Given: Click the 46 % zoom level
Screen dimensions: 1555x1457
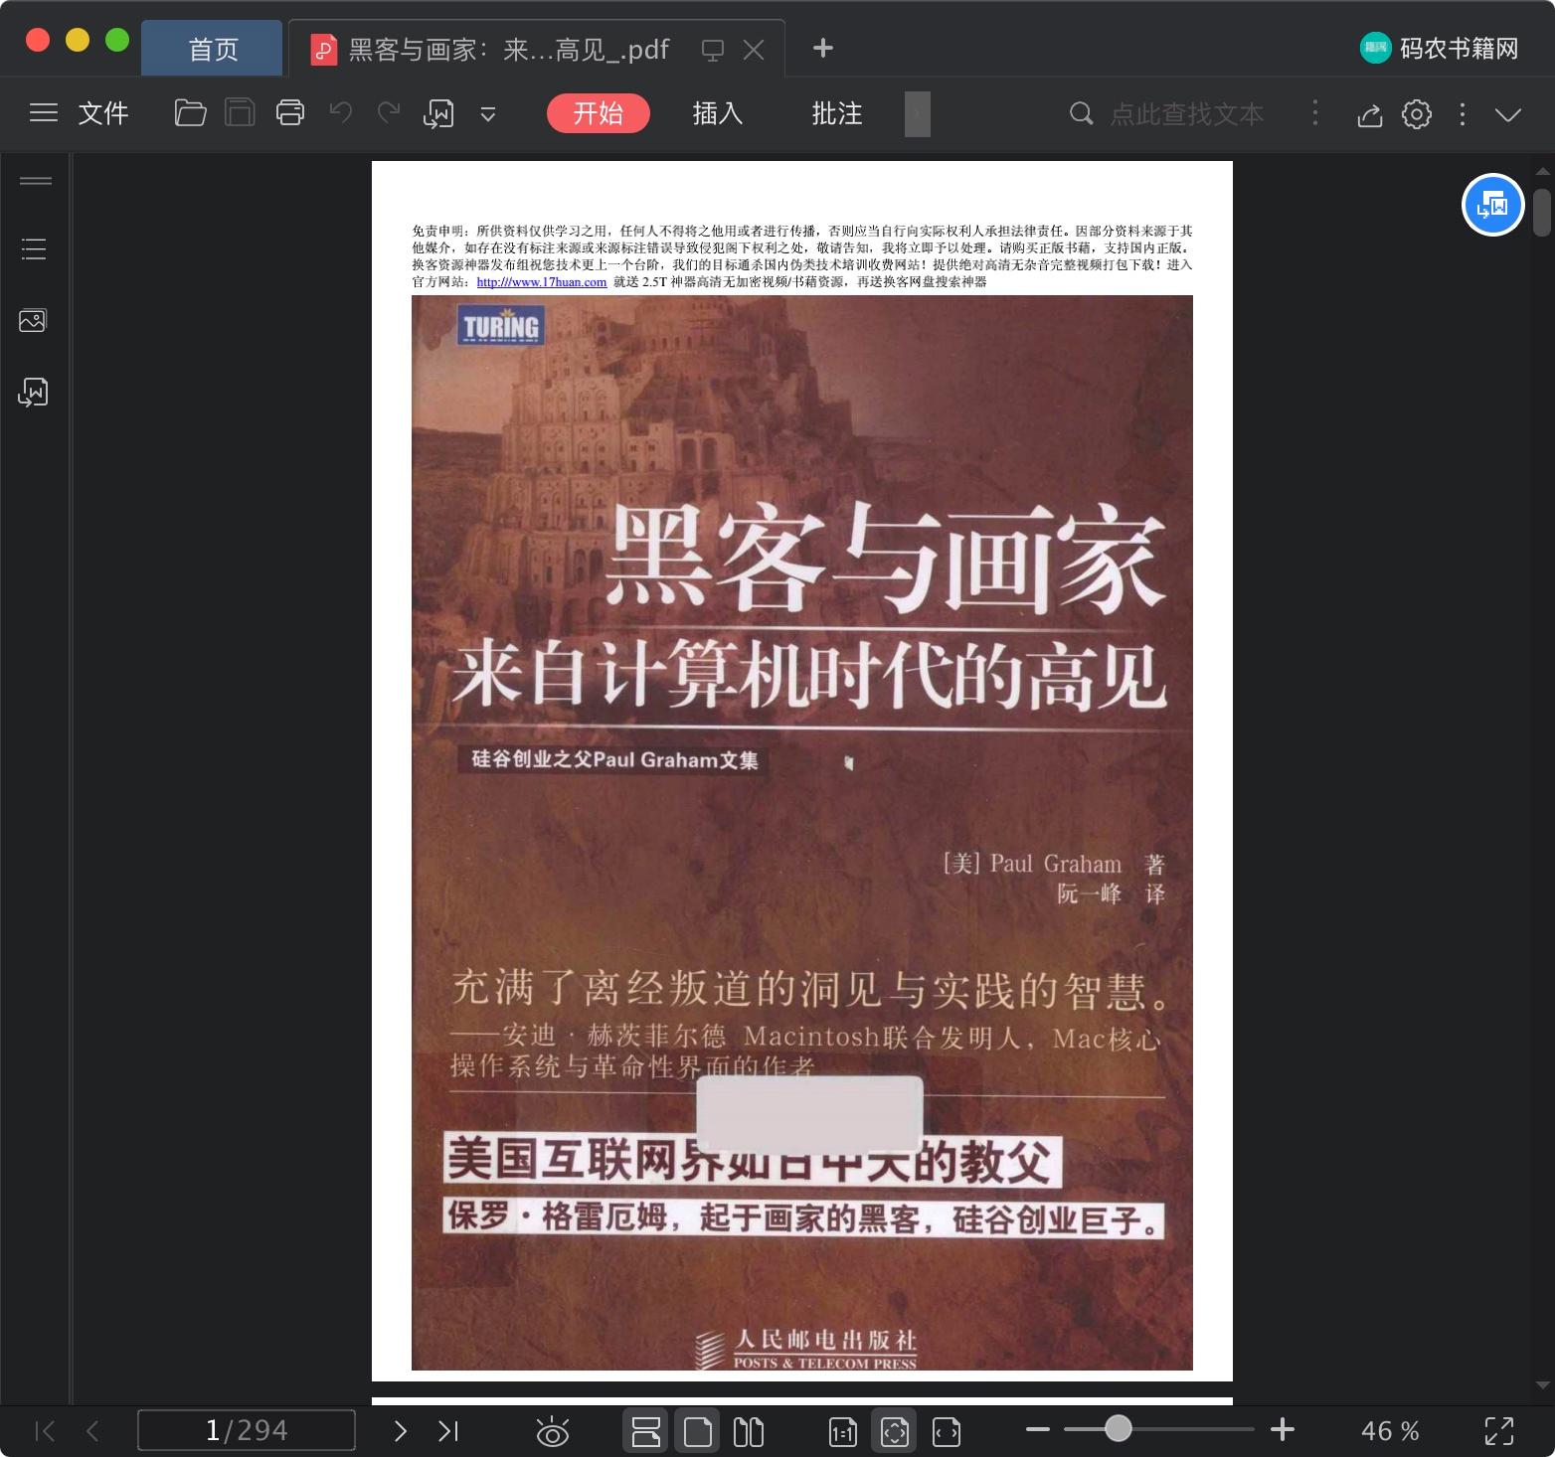Looking at the screenshot, I should (x=1390, y=1430).
